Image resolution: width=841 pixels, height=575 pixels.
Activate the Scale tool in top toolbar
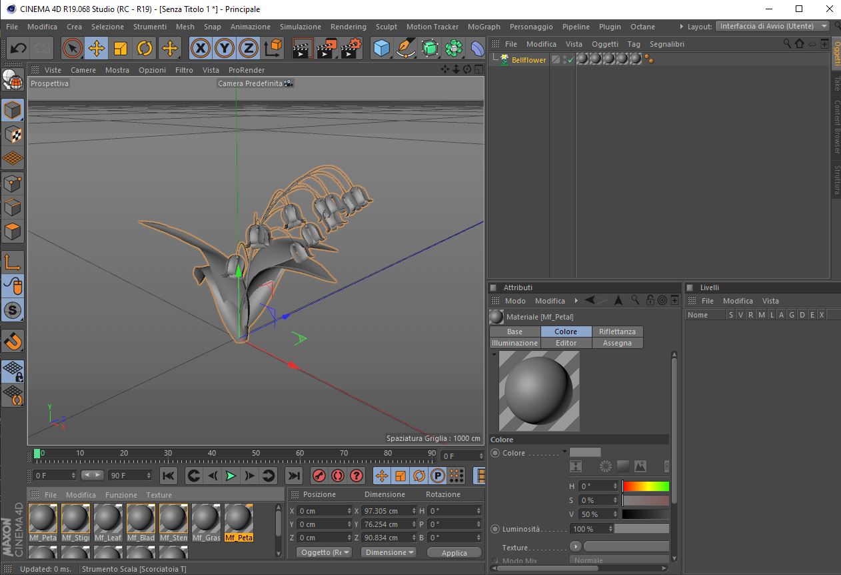tap(121, 48)
